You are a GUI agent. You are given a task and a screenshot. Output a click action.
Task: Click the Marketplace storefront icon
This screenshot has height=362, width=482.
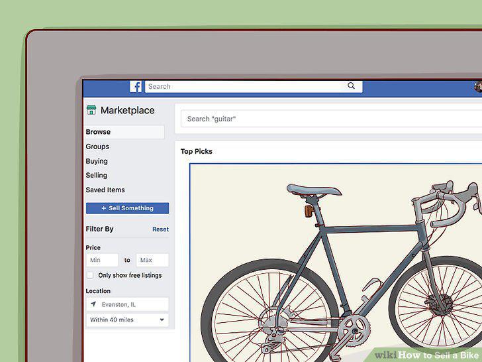pyautogui.click(x=91, y=110)
